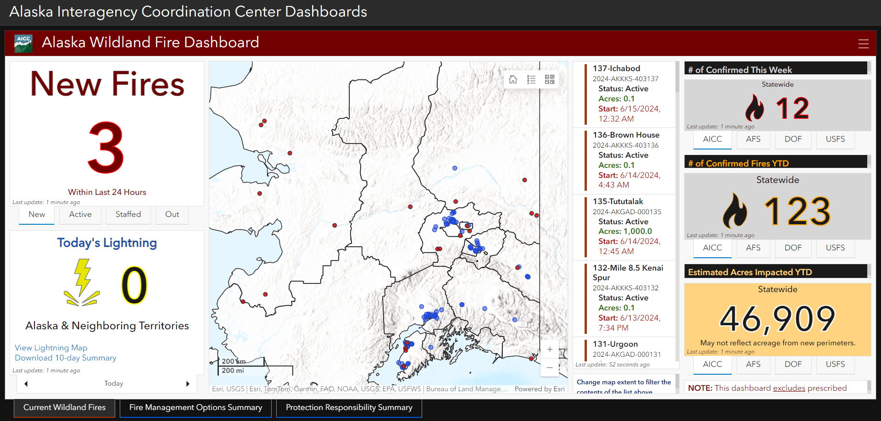The width and height of the screenshot is (881, 421).
Task: Click the AICC logo icon
Action: 23,44
